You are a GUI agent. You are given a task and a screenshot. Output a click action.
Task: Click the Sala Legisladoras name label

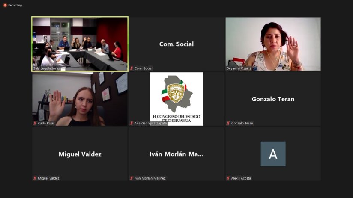click(x=46, y=68)
